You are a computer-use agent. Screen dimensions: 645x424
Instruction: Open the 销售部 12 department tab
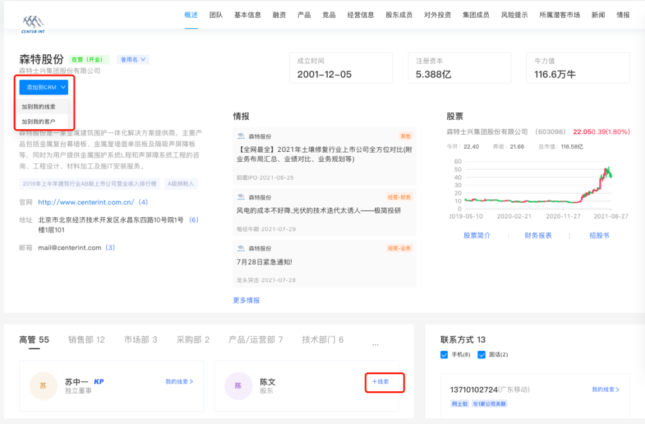pos(86,340)
